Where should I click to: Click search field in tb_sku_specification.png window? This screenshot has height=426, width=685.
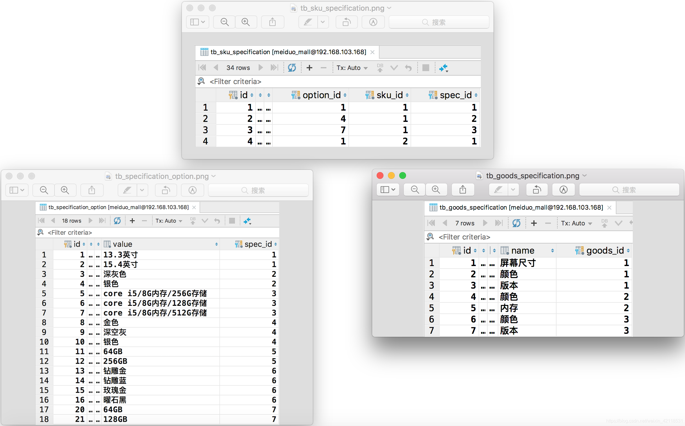pyautogui.click(x=439, y=22)
